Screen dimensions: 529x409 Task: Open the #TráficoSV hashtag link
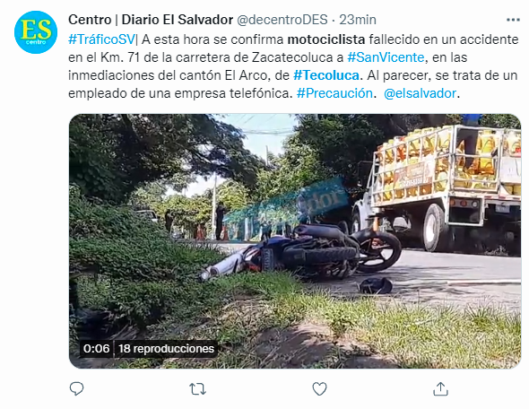(101, 39)
